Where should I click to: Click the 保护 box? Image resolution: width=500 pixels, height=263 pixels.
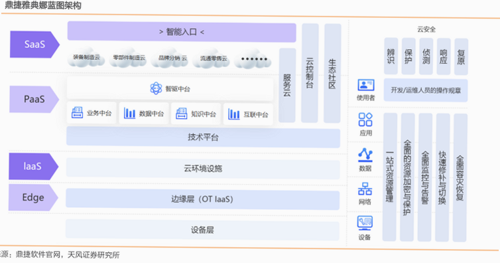tap(408, 56)
